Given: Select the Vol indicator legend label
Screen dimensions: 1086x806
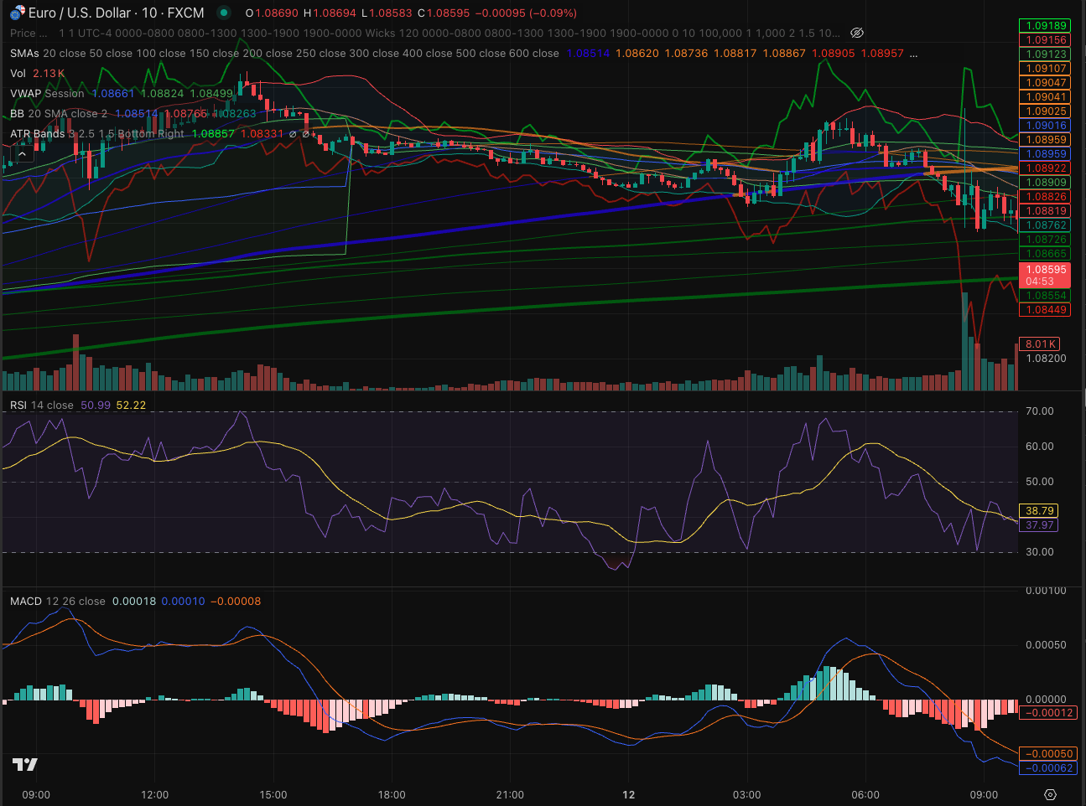Looking at the screenshot, I should [18, 73].
